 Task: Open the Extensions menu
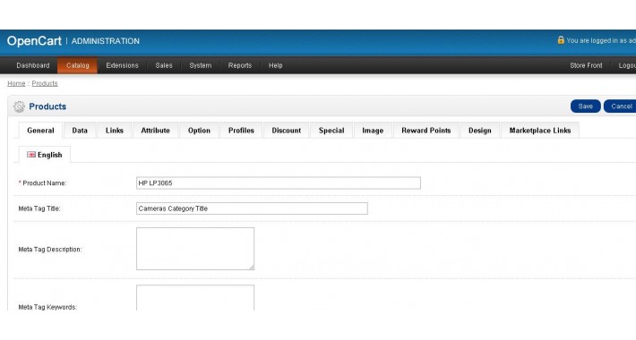(122, 65)
